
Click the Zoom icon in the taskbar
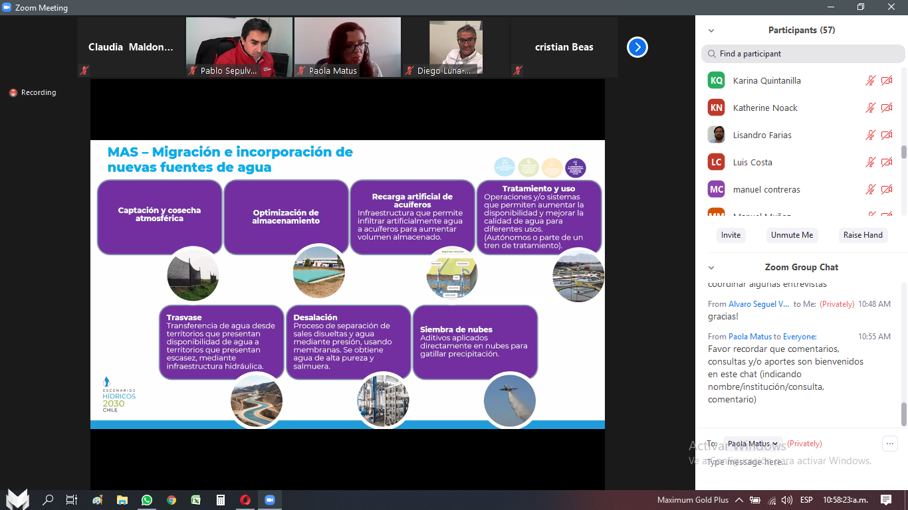click(x=270, y=500)
